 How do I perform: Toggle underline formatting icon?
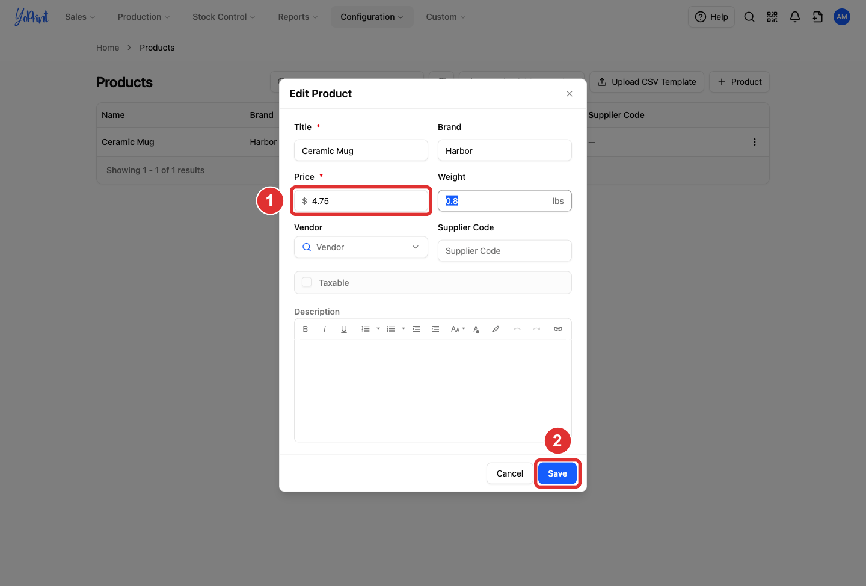(344, 329)
